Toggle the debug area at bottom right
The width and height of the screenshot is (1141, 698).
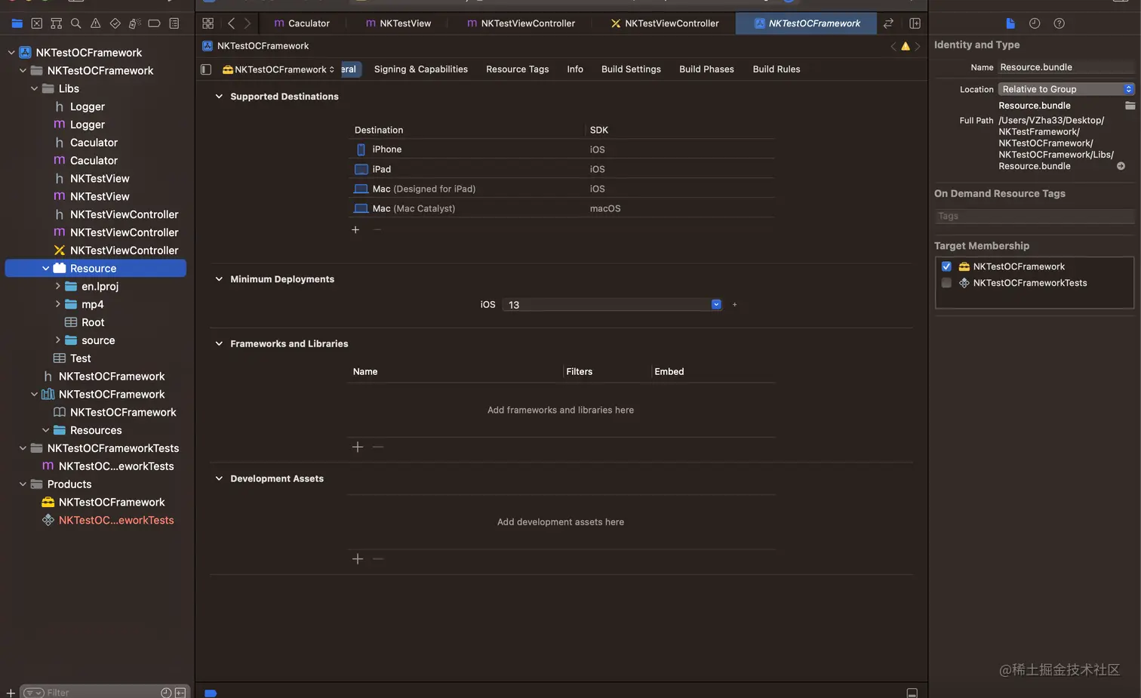coord(912,693)
